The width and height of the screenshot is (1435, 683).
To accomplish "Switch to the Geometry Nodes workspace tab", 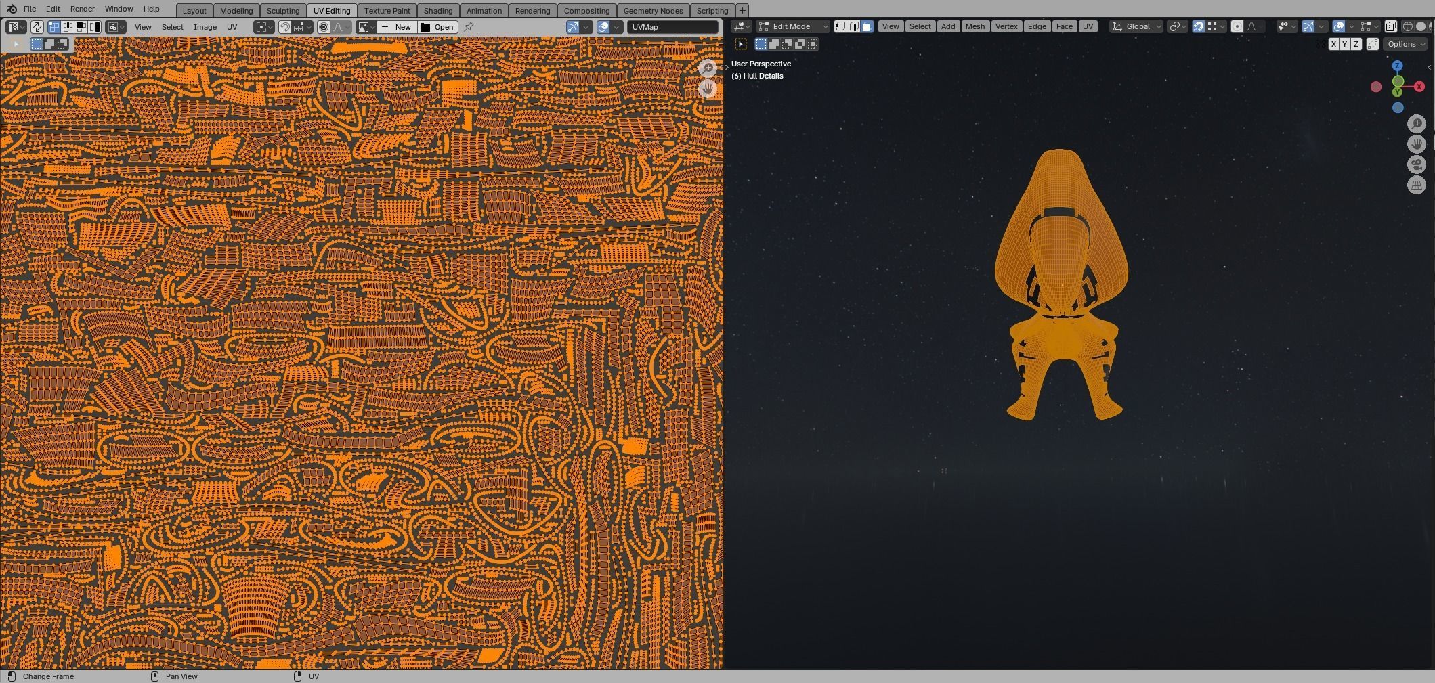I will pos(653,10).
